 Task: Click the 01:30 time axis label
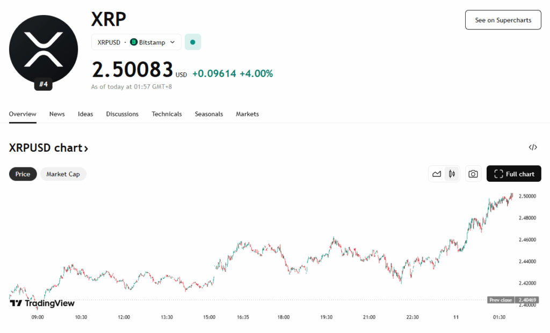tap(499, 317)
